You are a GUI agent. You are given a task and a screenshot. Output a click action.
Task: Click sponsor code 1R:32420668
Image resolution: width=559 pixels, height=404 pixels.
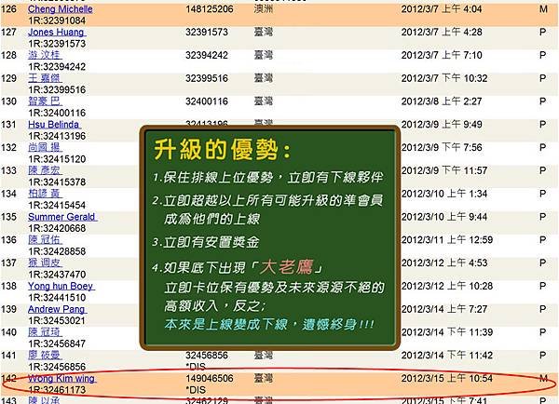pos(57,228)
